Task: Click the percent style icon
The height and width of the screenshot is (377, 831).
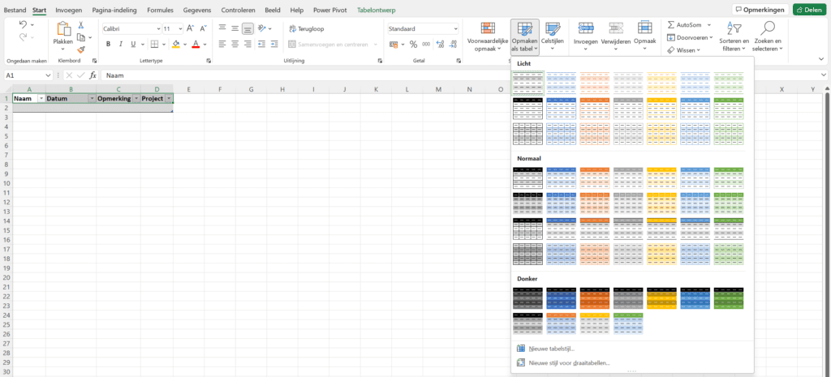Action: coord(413,44)
